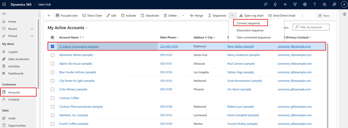This screenshot has height=128, width=348.
Task: Toggle the select-all checkbox in grid header
Action: (x=53, y=37)
